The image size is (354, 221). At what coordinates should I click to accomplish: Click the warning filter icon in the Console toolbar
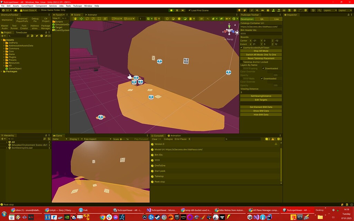coord(273,139)
